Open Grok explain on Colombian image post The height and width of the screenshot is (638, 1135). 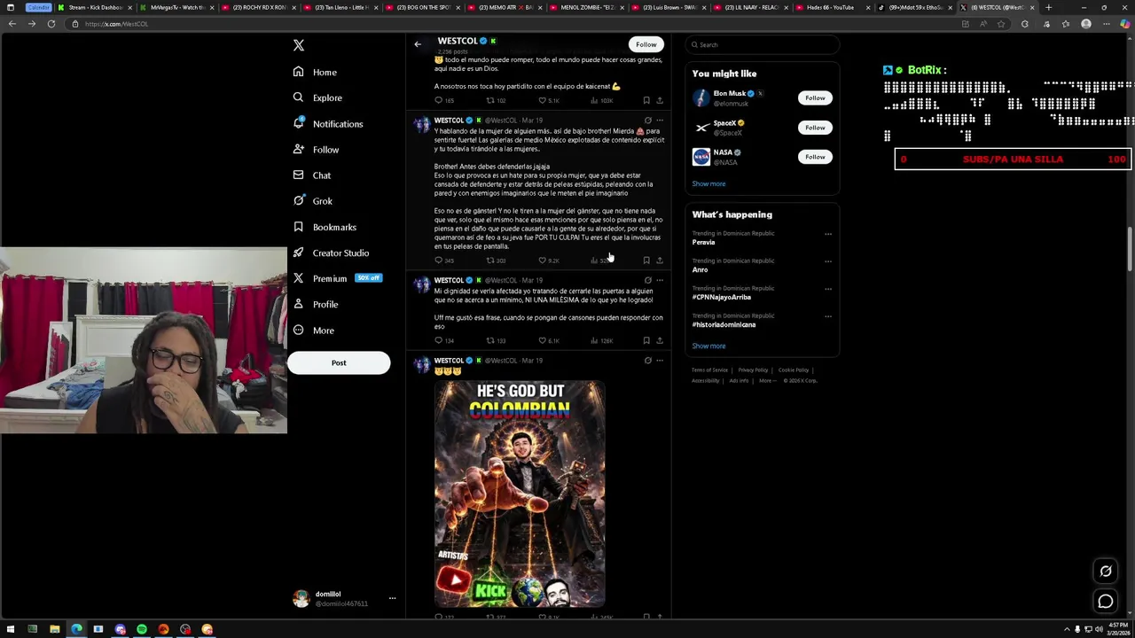pos(647,361)
